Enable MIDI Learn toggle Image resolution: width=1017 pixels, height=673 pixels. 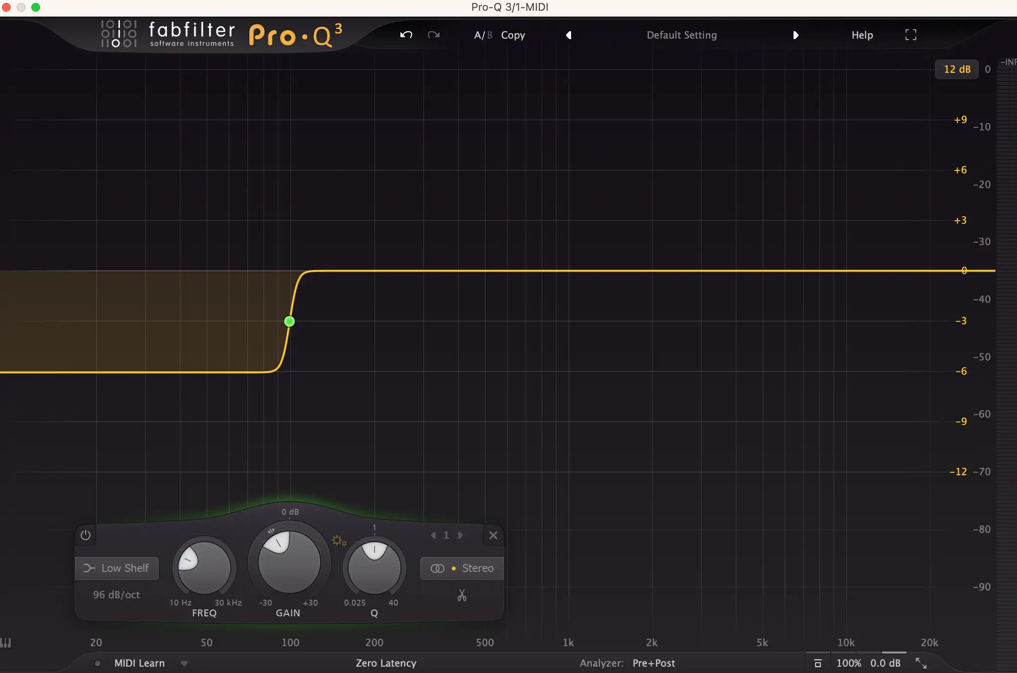pyautogui.click(x=98, y=663)
